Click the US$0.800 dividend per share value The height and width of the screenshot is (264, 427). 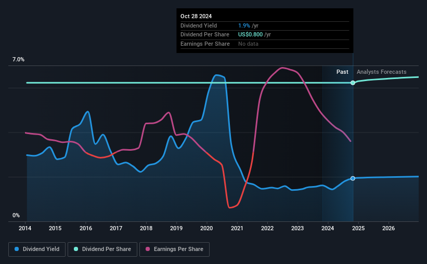250,35
